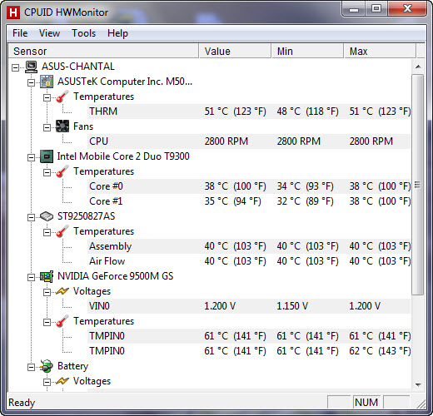Click the 32 °C min value of Core #1
Viewport: 433px width, 416px height.
tap(305, 201)
